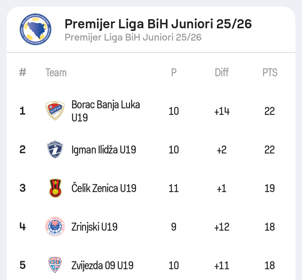302x280 pixels.
Task: Click rank number 1 in the standings
Action: [x=22, y=111]
